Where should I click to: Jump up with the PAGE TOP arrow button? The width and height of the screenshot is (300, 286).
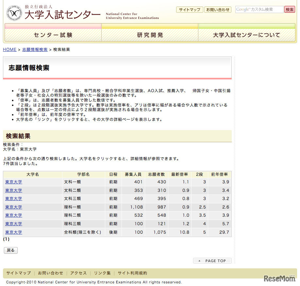[x=212, y=261]
